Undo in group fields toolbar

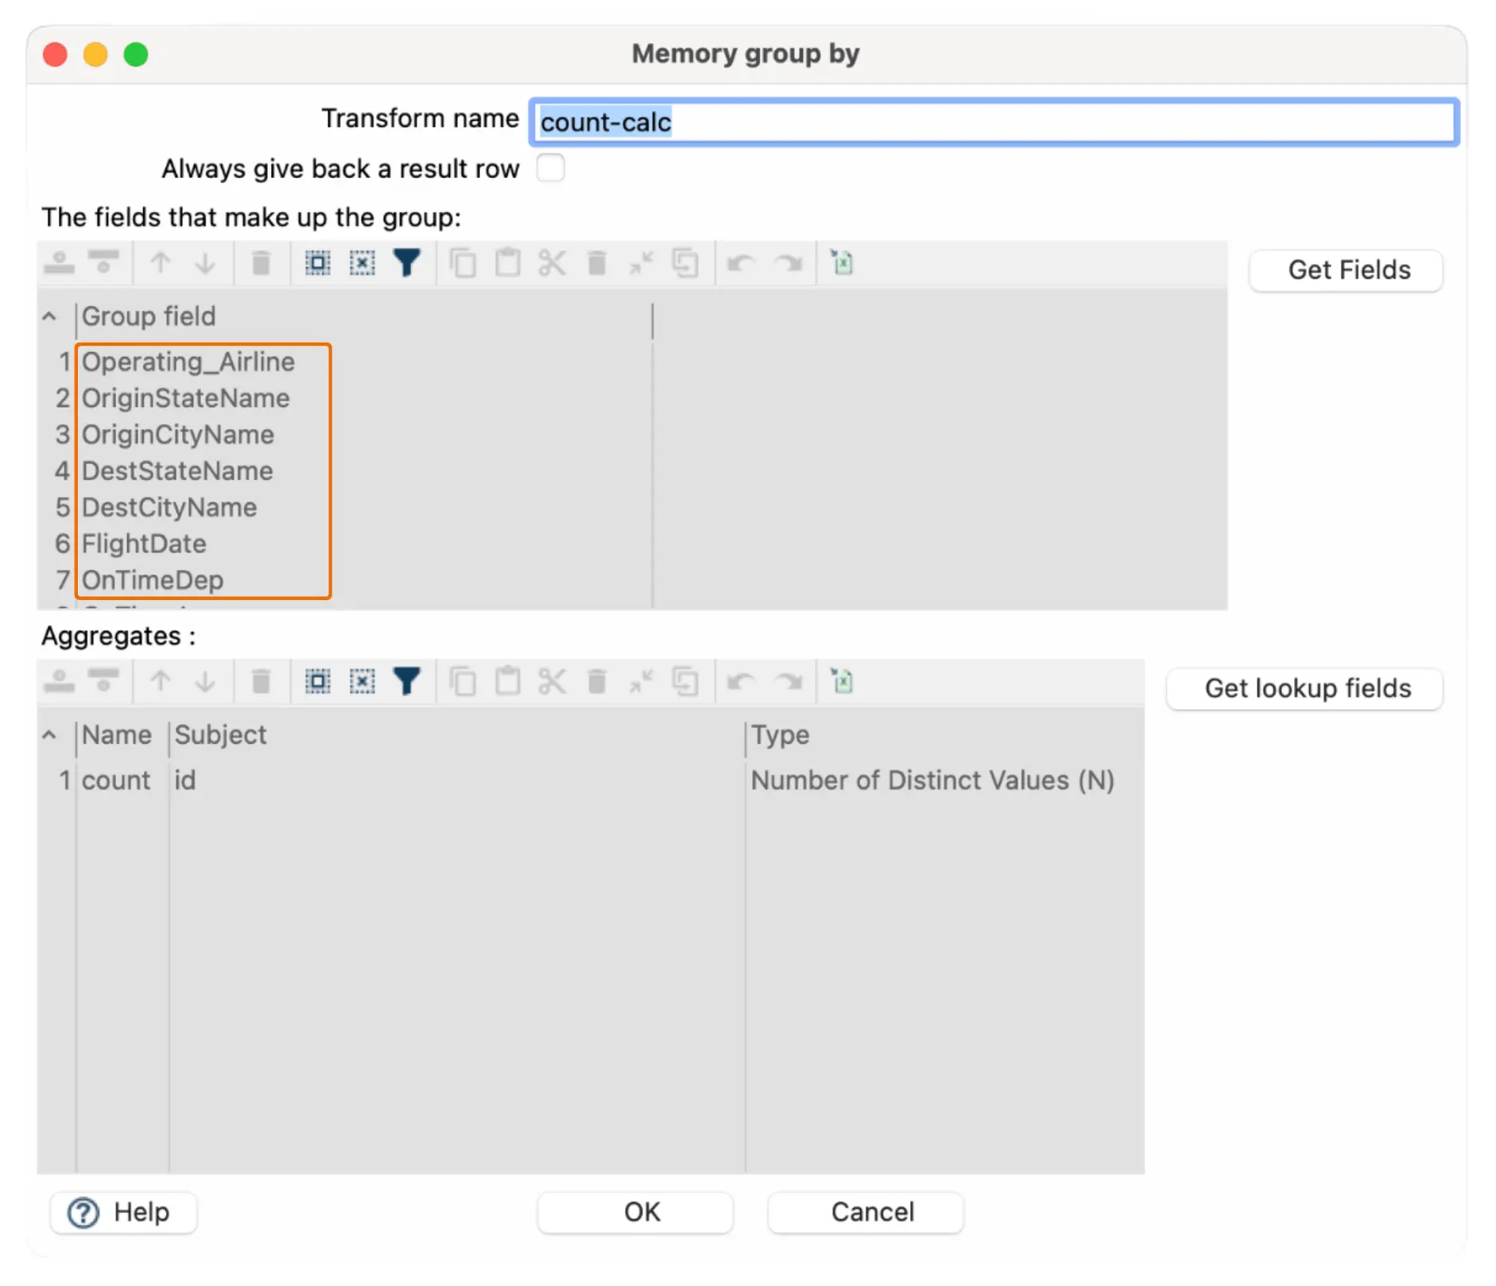coord(741,263)
